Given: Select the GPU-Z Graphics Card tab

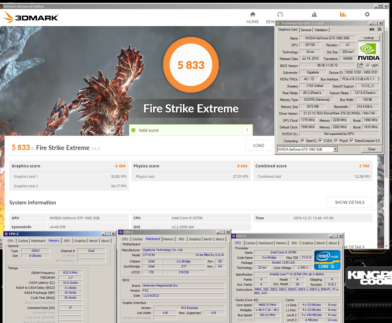Looking at the screenshot, I should point(288,29).
